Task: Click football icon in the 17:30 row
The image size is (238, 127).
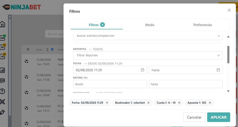Action: pyautogui.click(x=26, y=77)
